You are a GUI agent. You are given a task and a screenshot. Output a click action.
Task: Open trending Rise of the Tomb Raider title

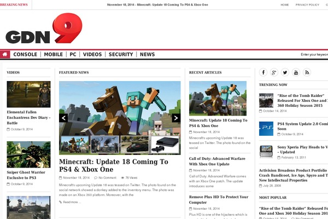pos(302,101)
